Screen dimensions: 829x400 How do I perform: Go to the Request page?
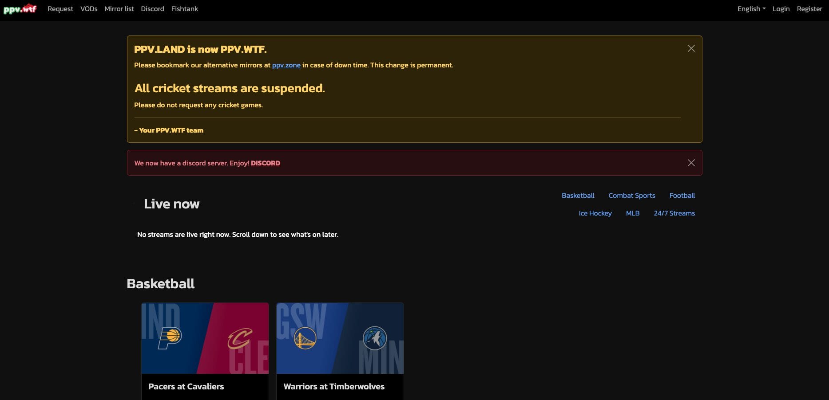coord(60,8)
